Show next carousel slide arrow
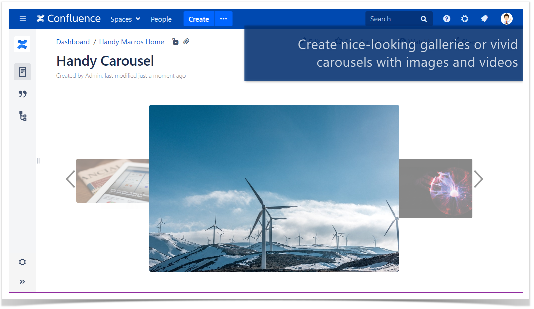 [478, 179]
